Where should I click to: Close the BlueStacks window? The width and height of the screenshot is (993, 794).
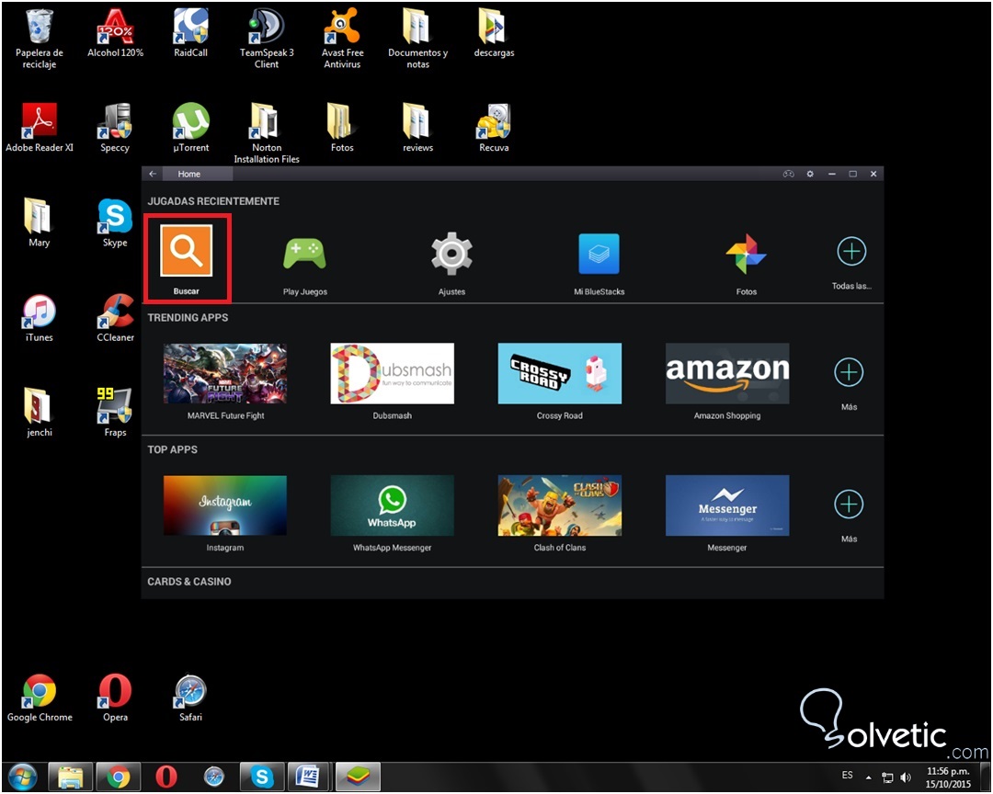pyautogui.click(x=873, y=174)
